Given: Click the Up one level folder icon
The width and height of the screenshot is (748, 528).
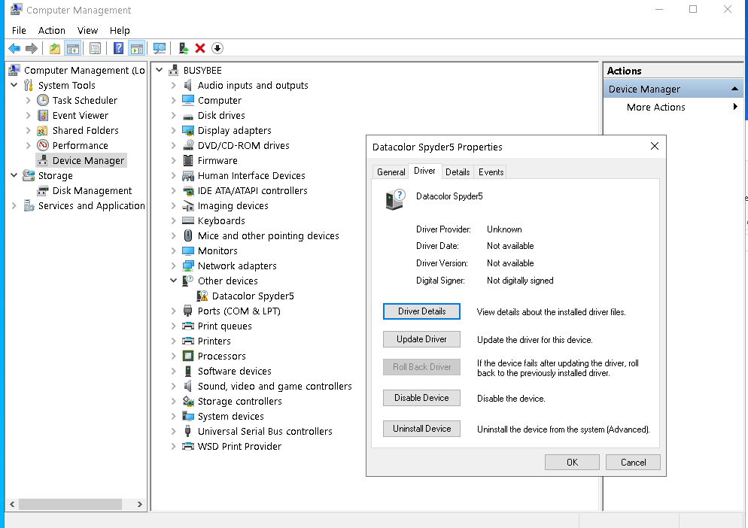Looking at the screenshot, I should pos(55,48).
